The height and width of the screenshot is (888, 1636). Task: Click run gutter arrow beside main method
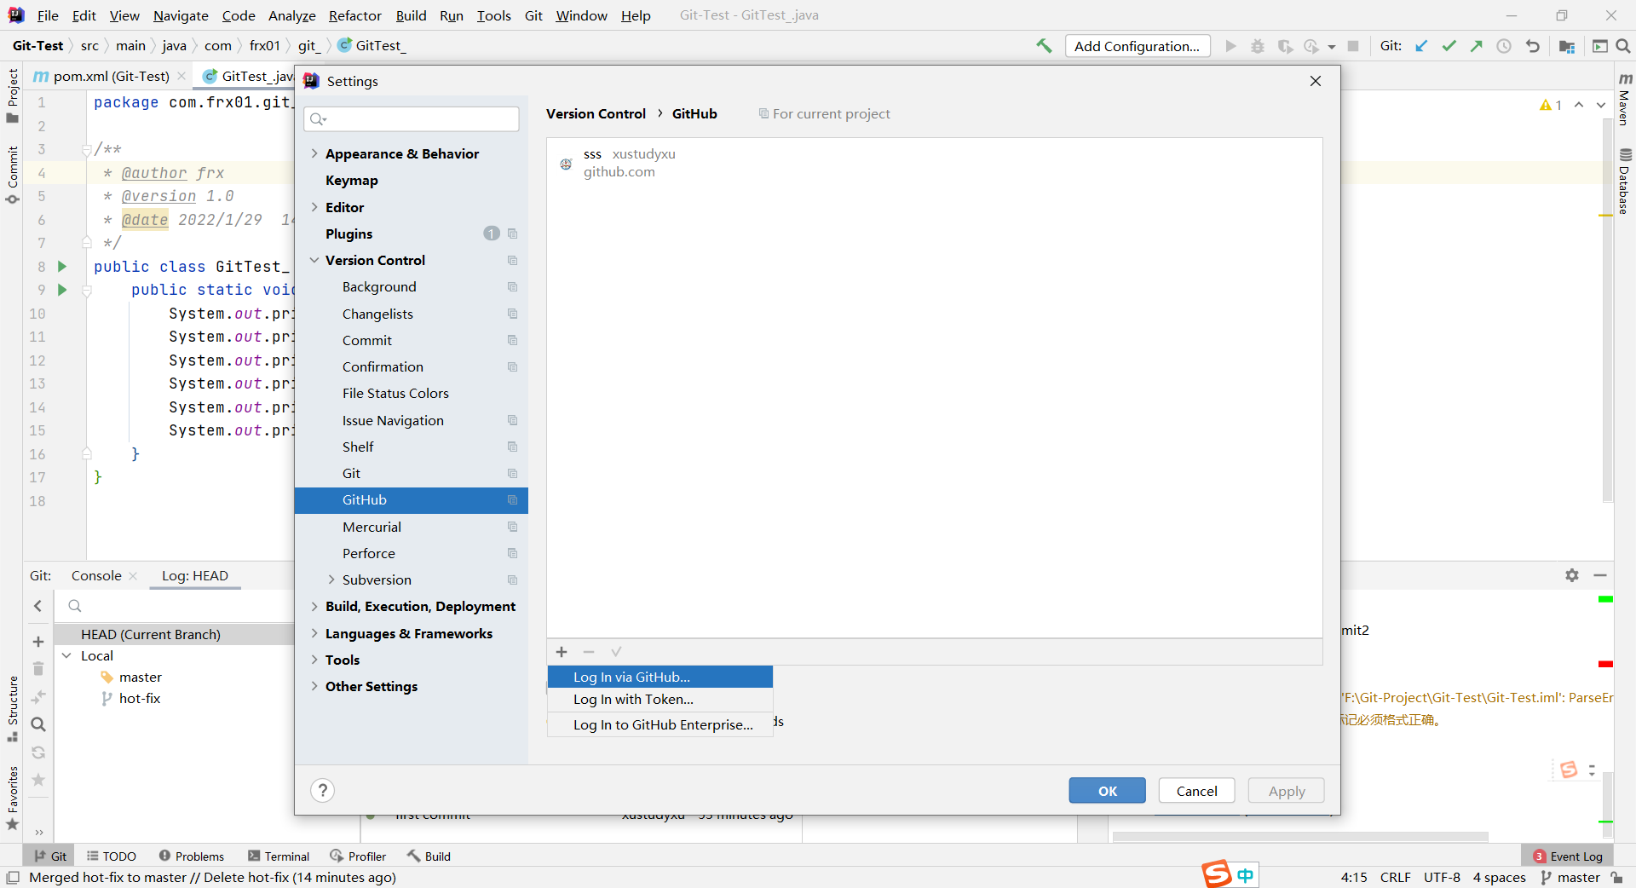click(62, 290)
